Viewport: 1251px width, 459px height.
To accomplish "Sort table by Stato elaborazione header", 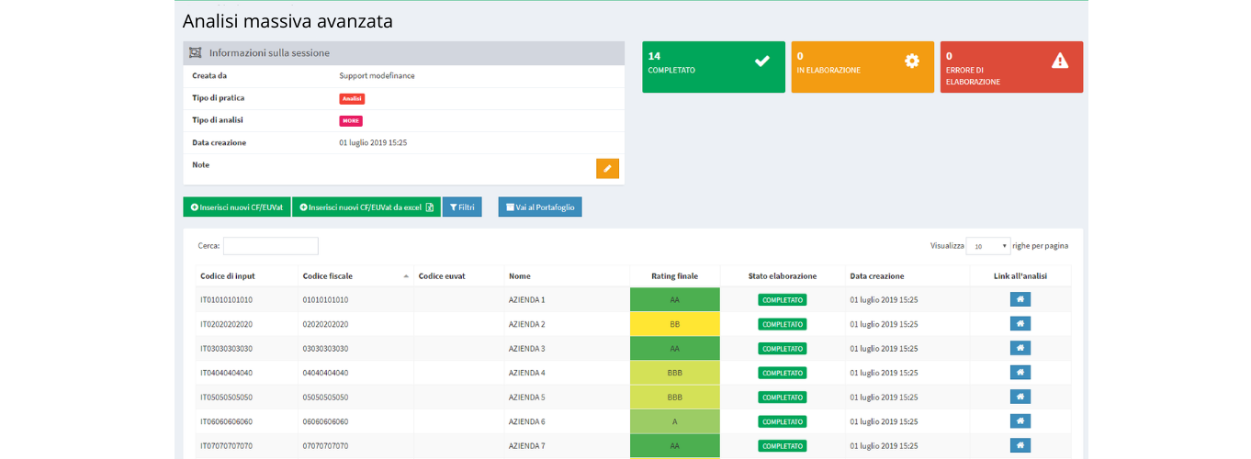I will point(783,275).
